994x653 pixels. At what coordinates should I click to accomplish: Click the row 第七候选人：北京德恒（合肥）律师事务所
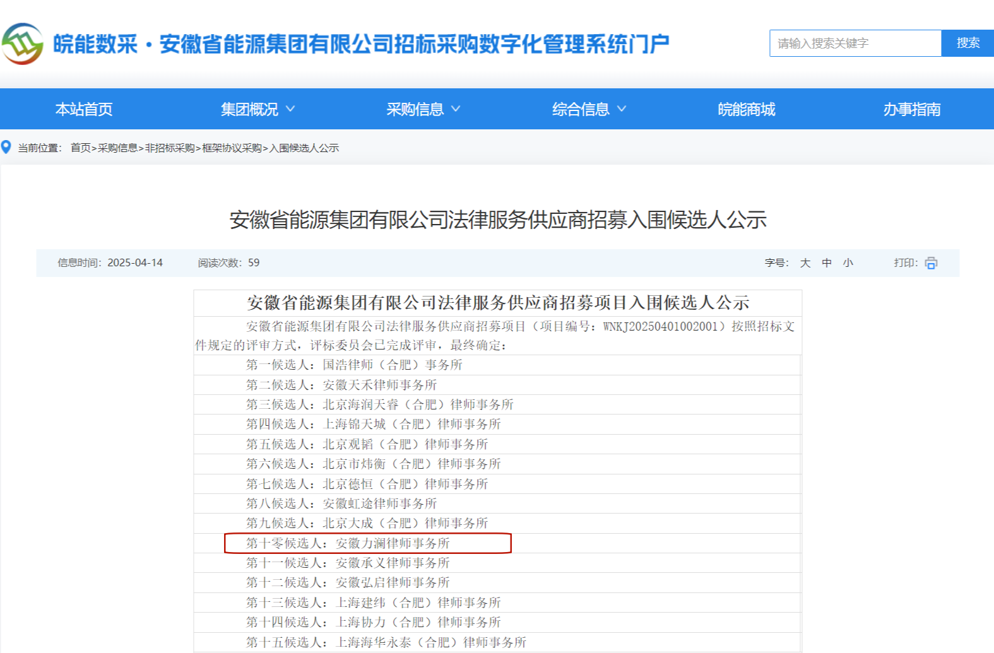click(x=497, y=484)
